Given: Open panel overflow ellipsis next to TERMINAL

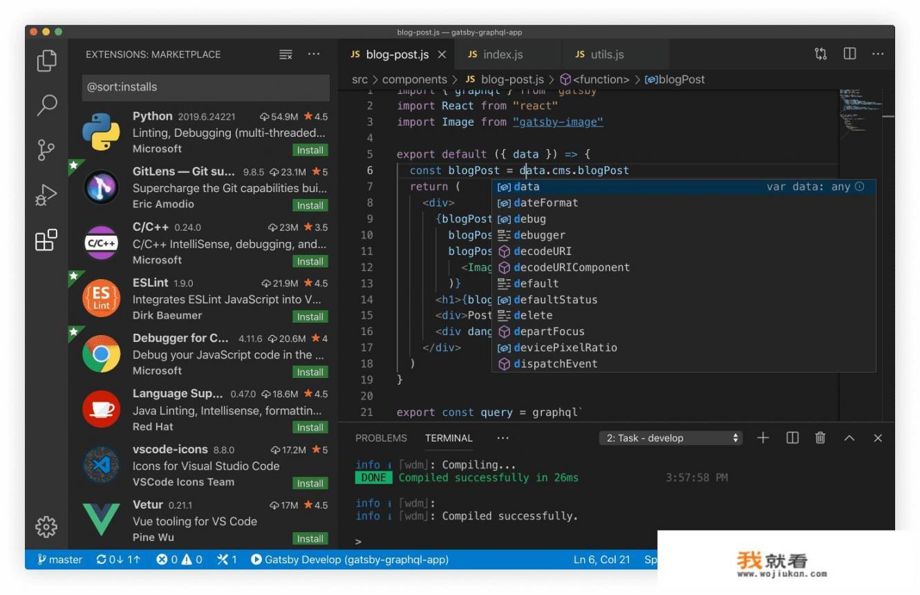Looking at the screenshot, I should coord(503,438).
